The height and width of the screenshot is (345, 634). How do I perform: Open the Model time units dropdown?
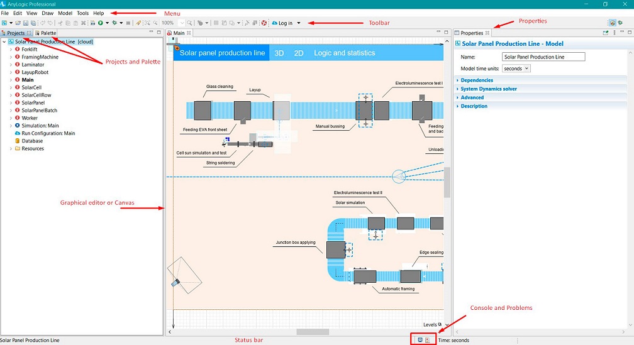click(x=517, y=68)
